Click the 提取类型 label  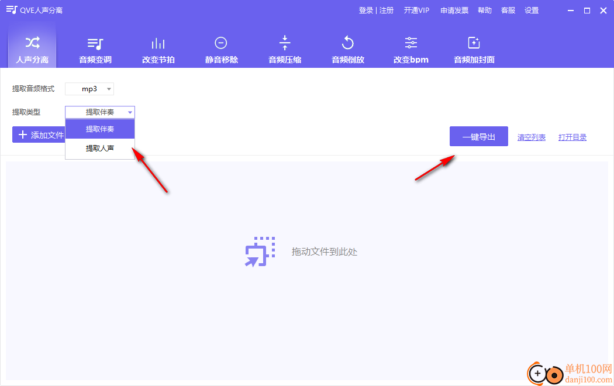[x=26, y=112]
